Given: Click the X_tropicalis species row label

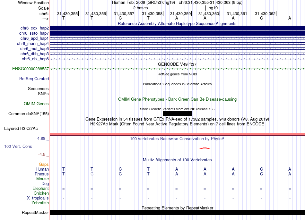Looking at the screenshot, I should click(38, 198).
